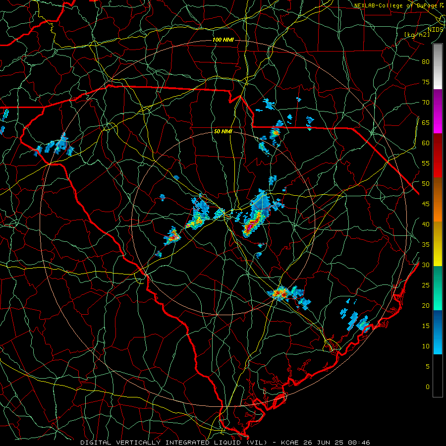Pick the dark red segment of the VIL legend

pos(438,156)
